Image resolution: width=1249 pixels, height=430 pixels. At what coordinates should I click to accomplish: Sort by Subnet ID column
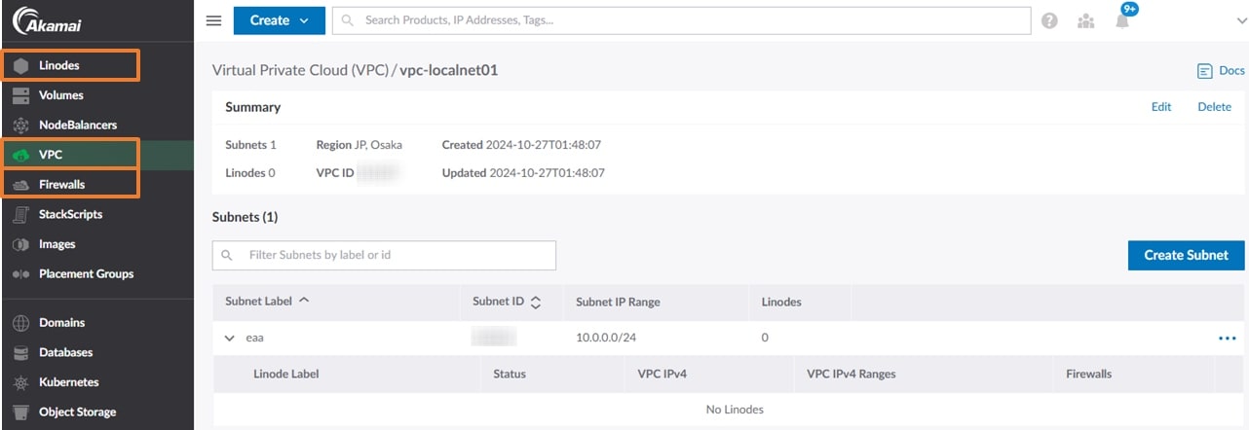click(x=506, y=302)
